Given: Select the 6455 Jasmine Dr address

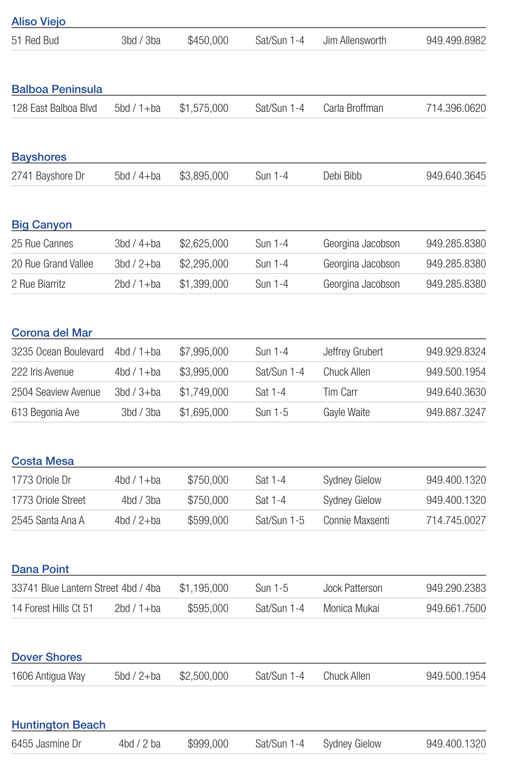Looking at the screenshot, I should (47, 744).
